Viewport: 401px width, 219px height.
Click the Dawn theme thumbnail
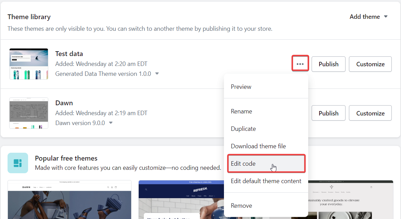[x=29, y=113]
